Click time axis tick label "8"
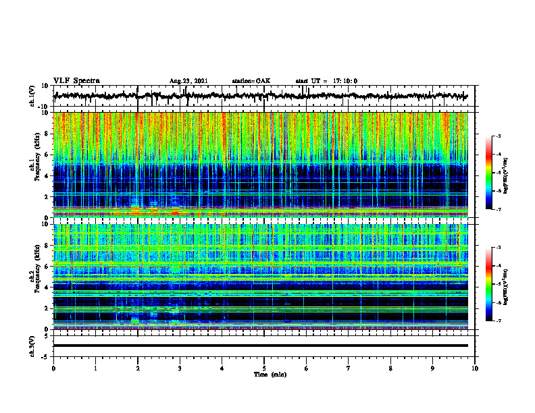The height and width of the screenshot is (413, 535). pyautogui.click(x=390, y=368)
